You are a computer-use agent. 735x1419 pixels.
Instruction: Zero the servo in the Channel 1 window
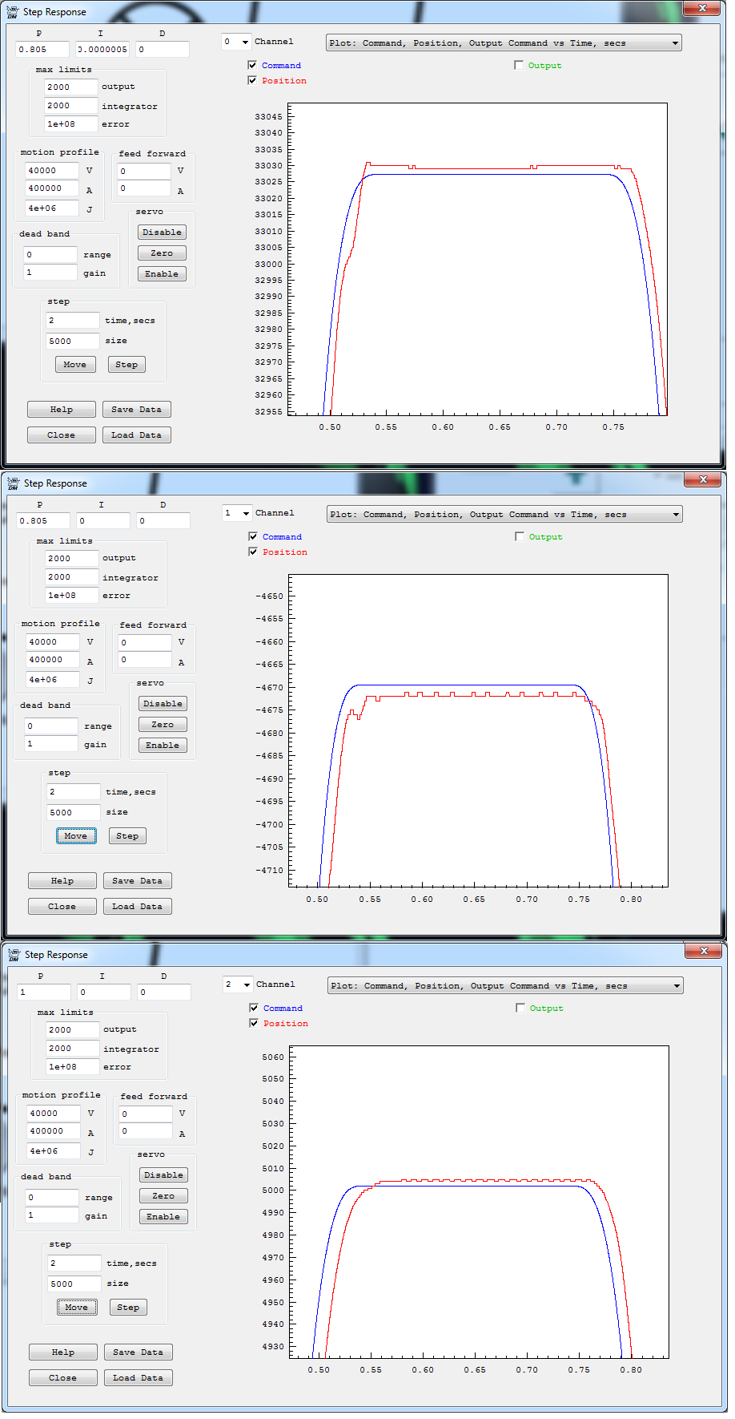coord(163,725)
